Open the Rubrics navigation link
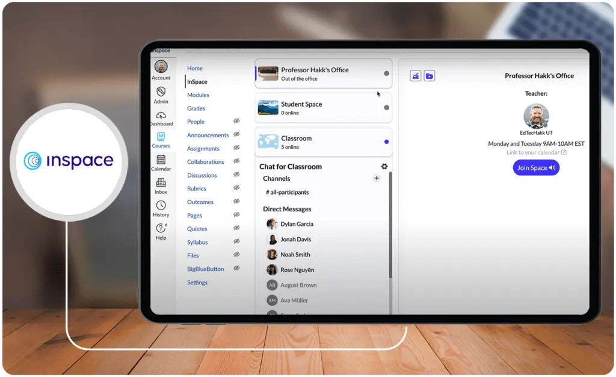The width and height of the screenshot is (616, 377). [x=197, y=188]
